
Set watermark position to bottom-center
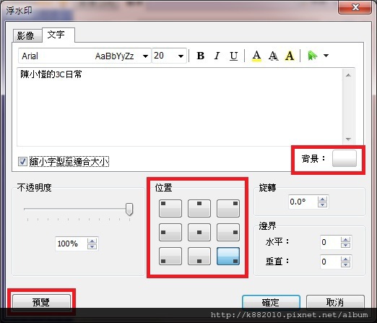pos(199,257)
